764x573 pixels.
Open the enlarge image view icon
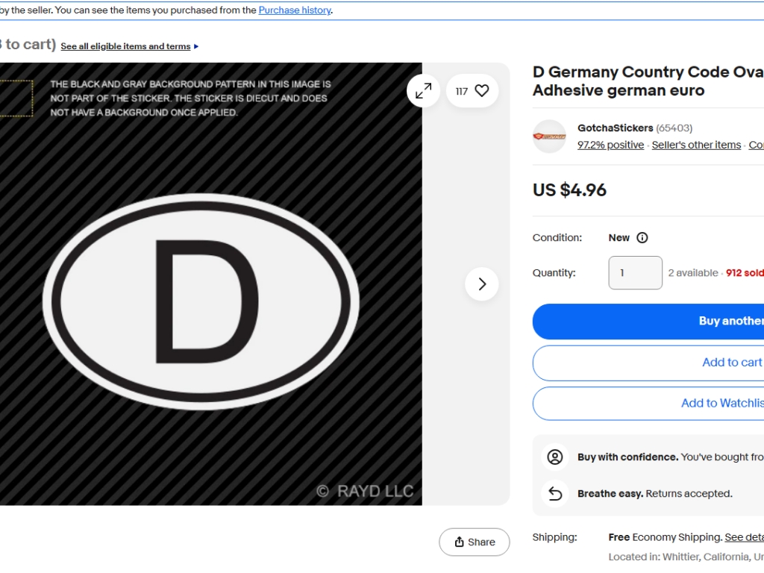click(x=423, y=91)
